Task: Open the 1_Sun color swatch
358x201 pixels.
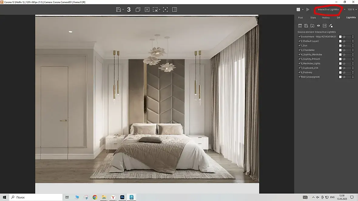Action: point(340,46)
